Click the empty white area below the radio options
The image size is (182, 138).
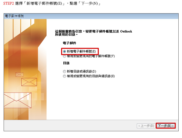click(112, 99)
